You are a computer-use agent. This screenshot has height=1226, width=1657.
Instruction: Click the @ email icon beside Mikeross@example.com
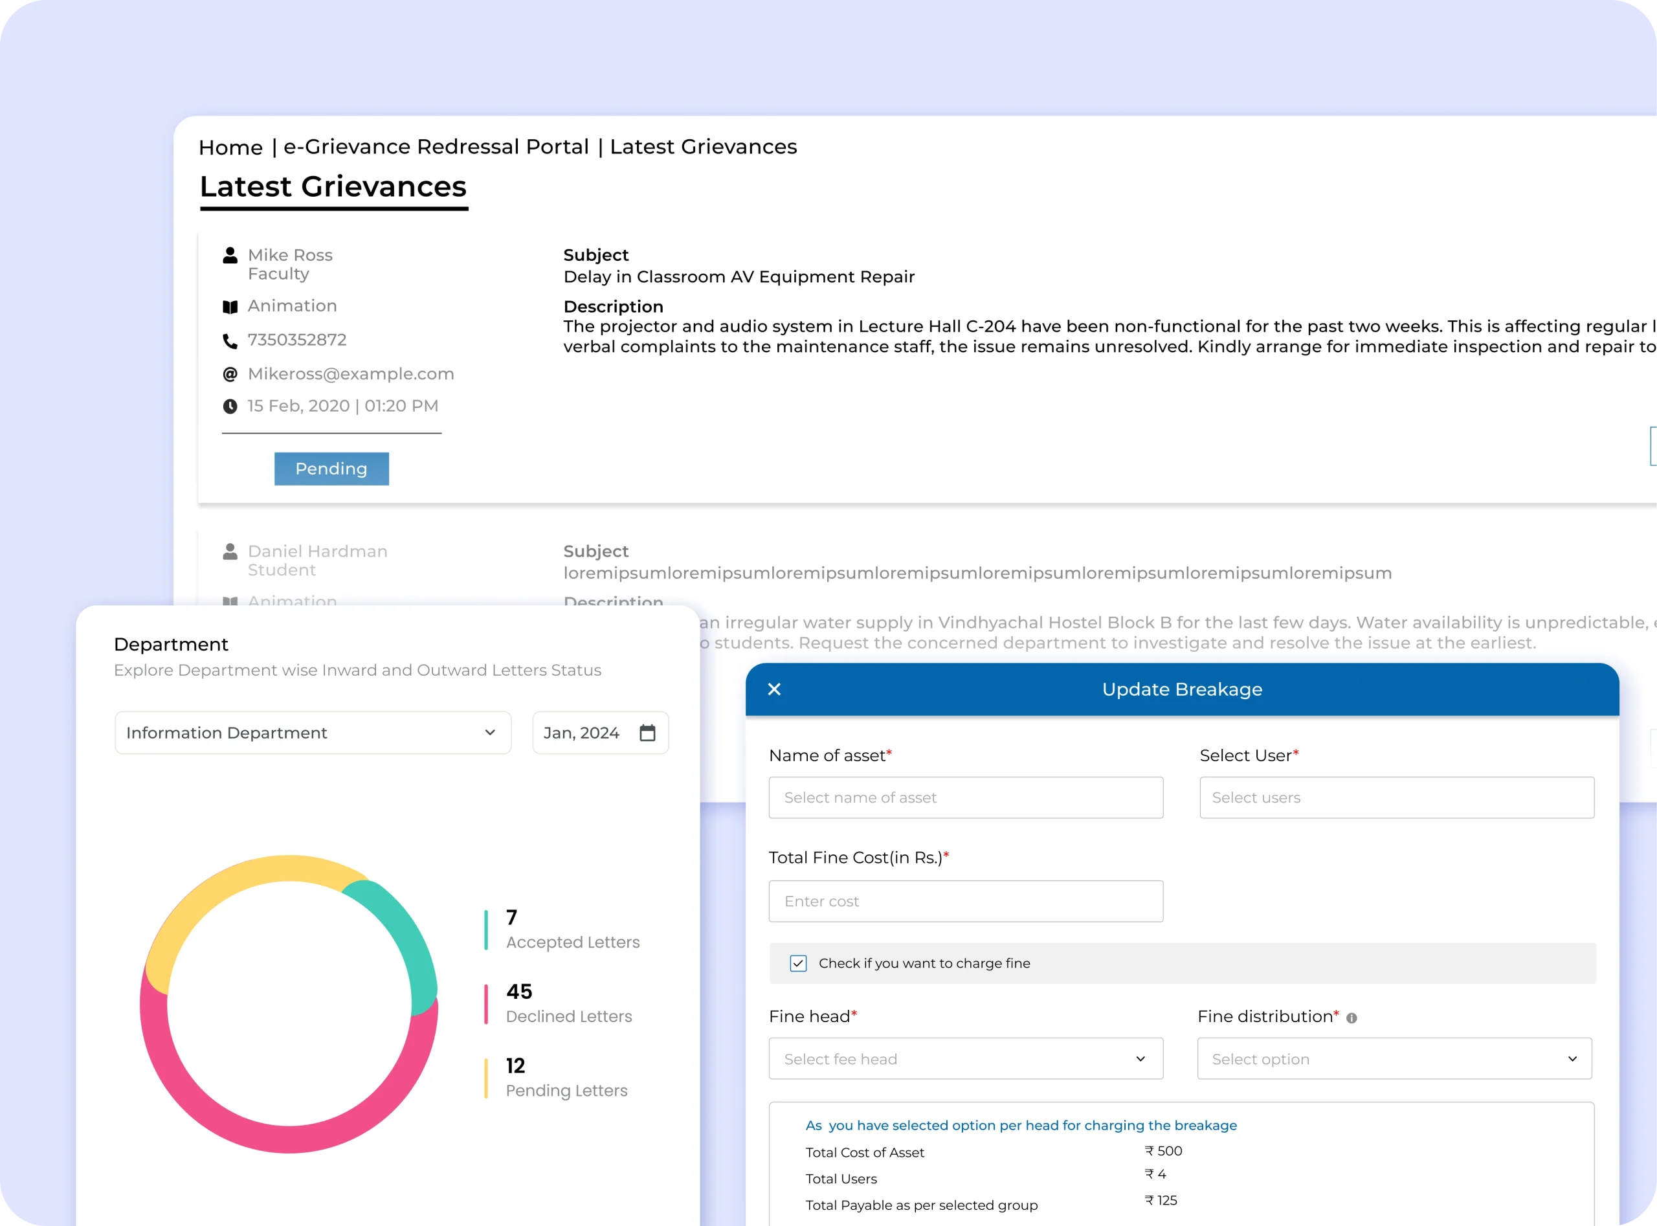coord(230,375)
